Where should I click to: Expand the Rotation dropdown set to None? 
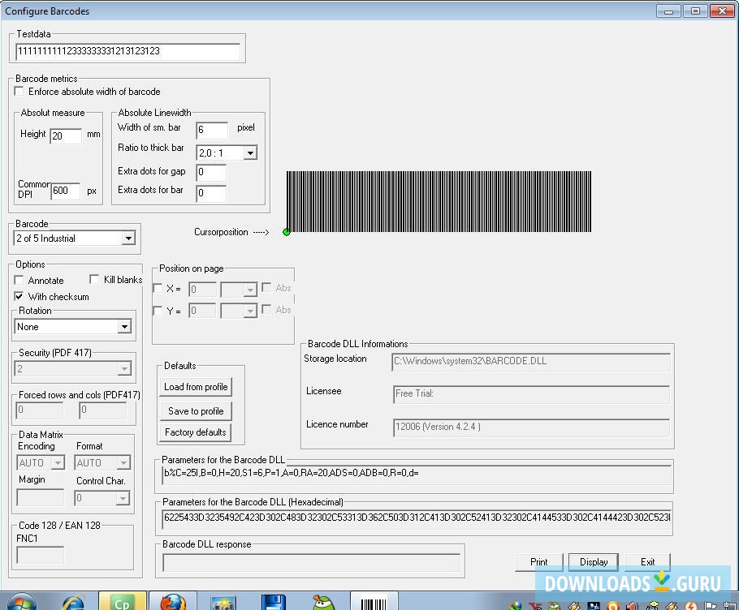pyautogui.click(x=124, y=326)
